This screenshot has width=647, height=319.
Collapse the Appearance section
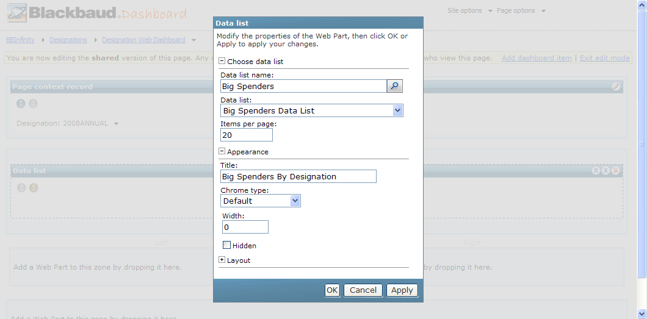tap(222, 151)
